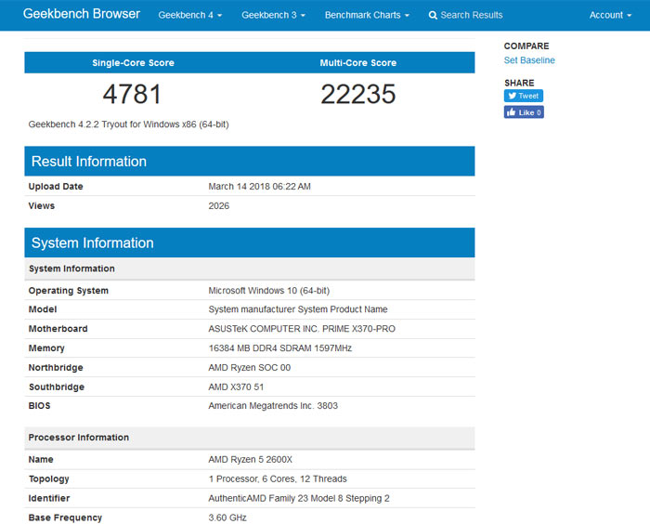This screenshot has width=650, height=524.
Task: Click AuthenticAMD Family 23 identifier value
Action: 299,499
